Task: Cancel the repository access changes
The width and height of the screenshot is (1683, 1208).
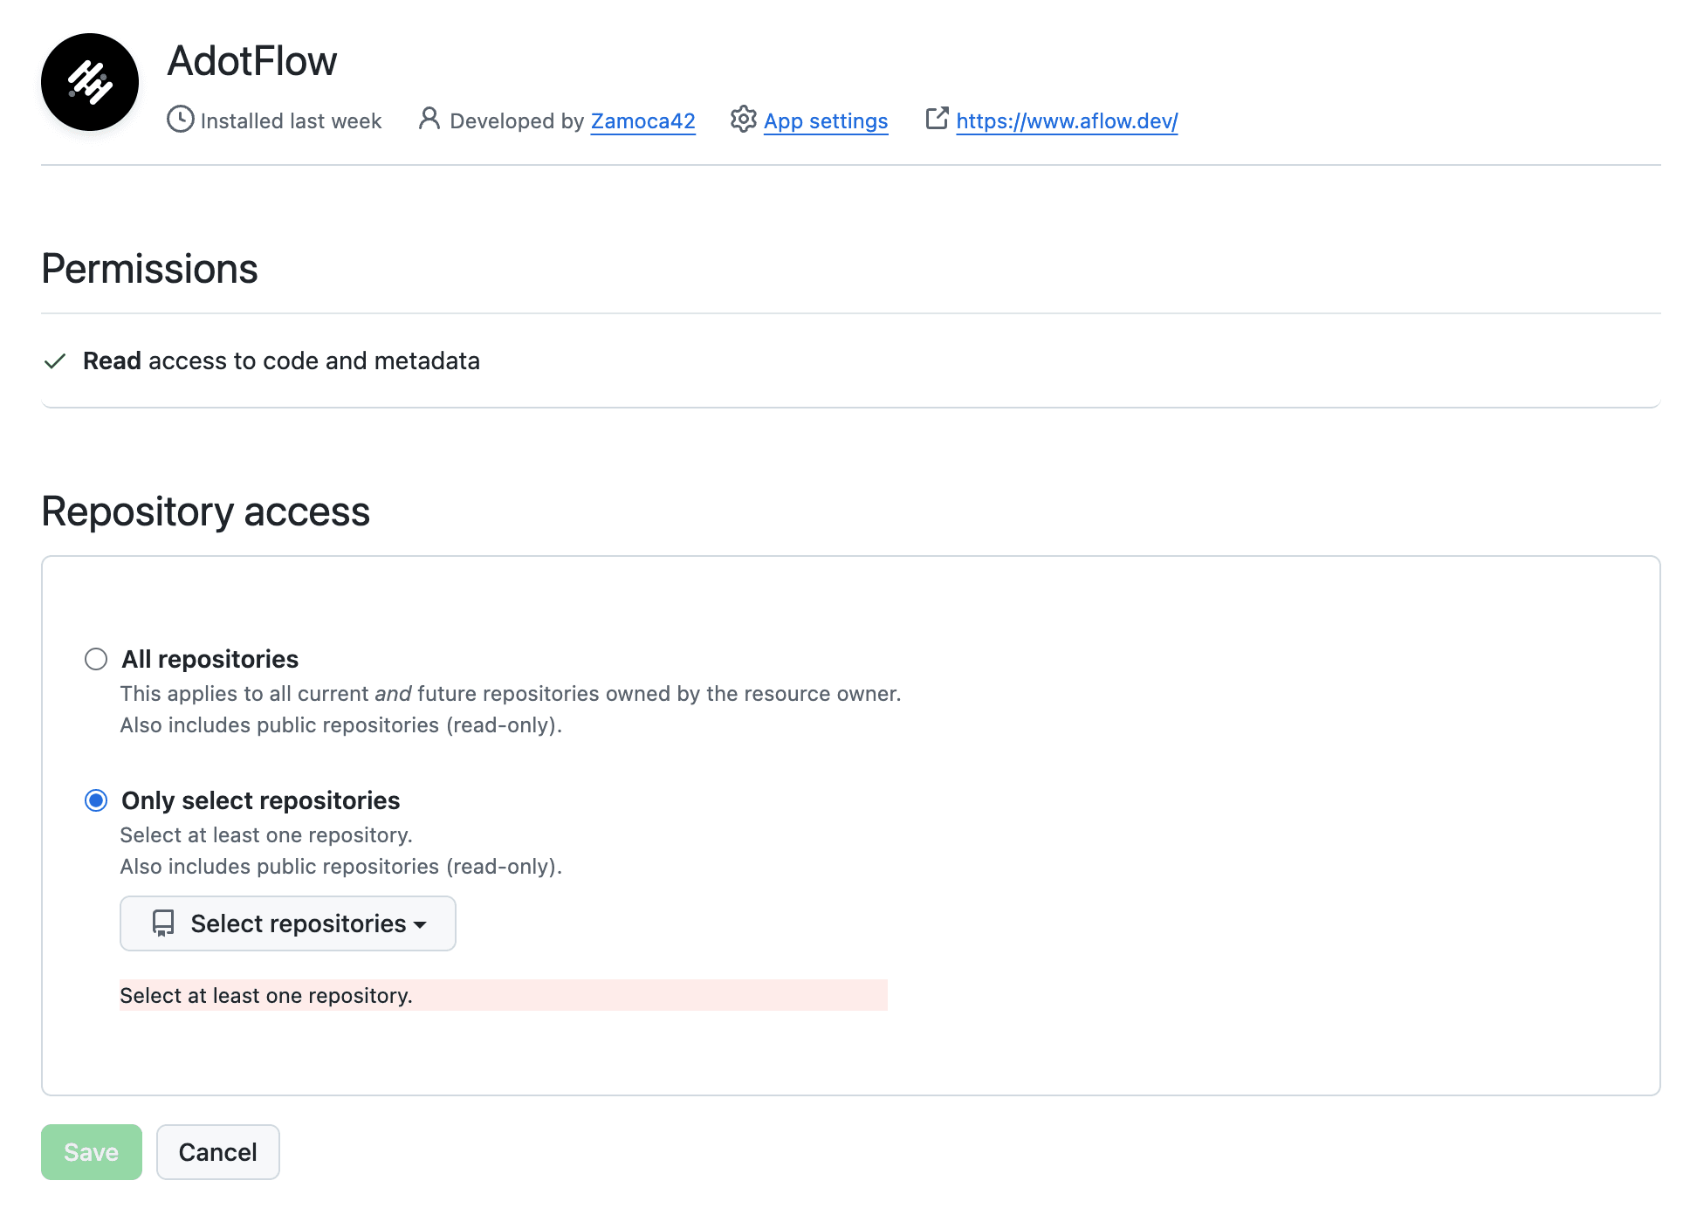Action: coord(217,1151)
